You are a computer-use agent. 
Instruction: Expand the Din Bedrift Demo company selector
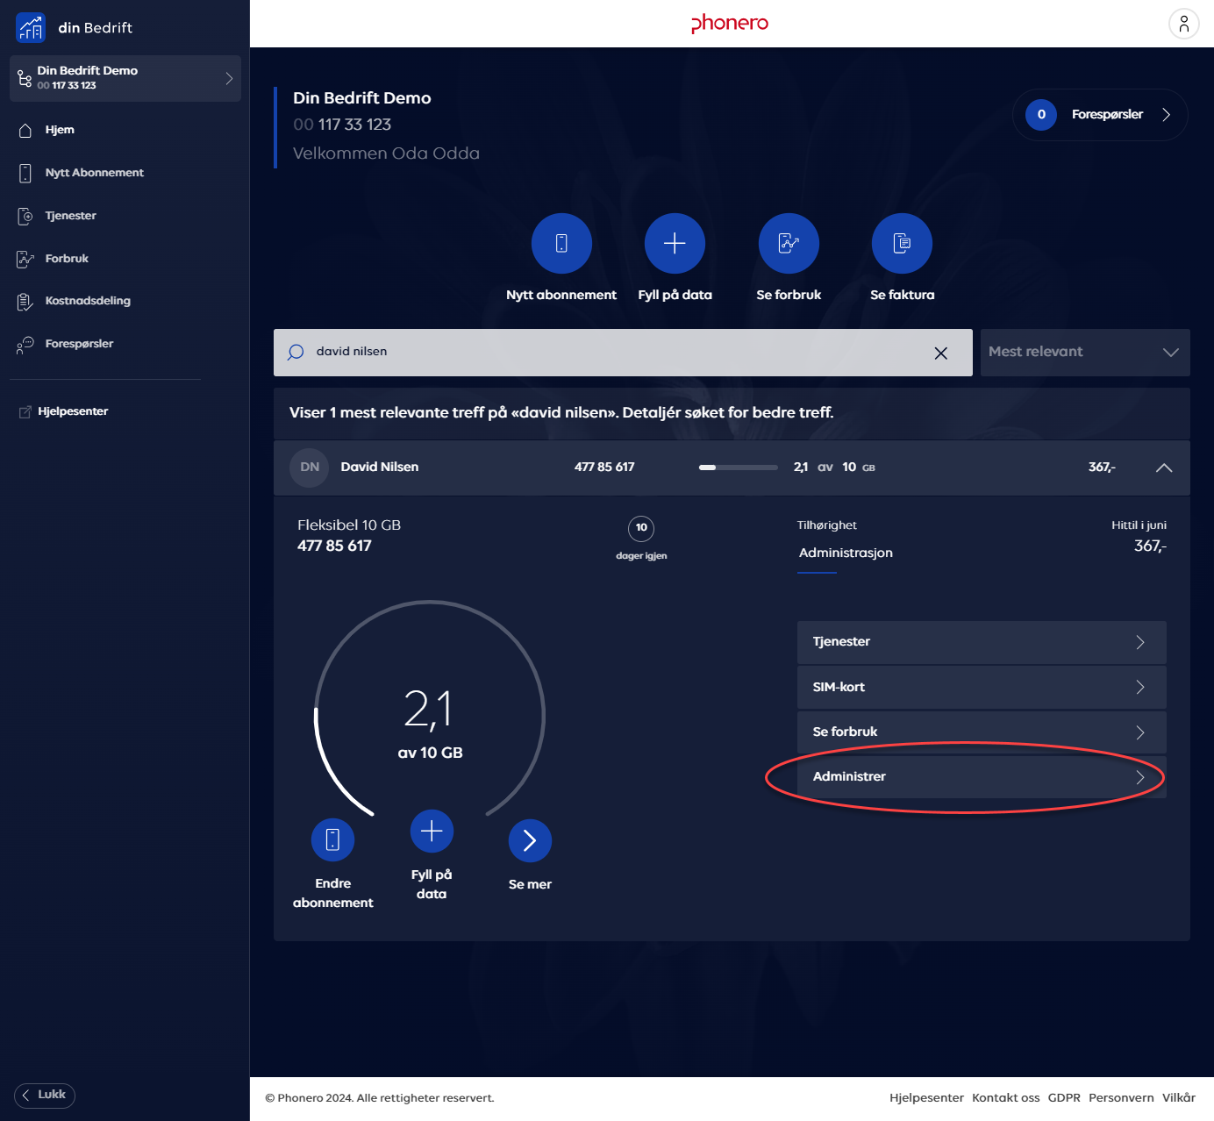[125, 78]
